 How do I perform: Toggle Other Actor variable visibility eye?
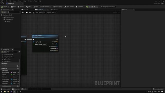18,84
